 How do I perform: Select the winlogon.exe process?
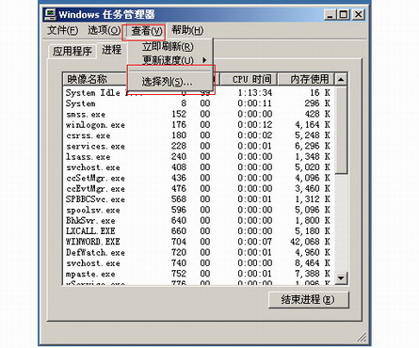199,125
